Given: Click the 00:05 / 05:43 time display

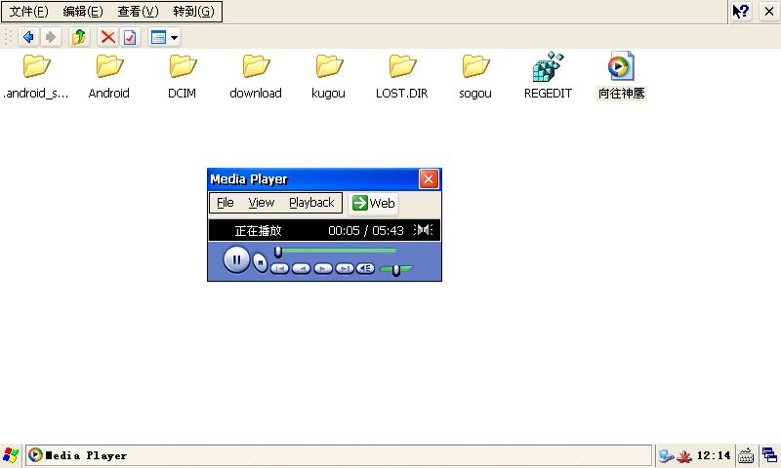Looking at the screenshot, I should click(x=365, y=230).
